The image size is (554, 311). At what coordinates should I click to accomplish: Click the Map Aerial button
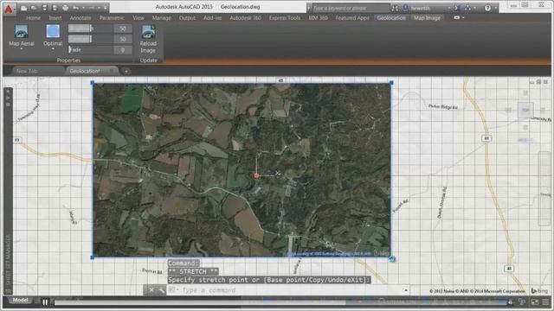tap(22, 36)
